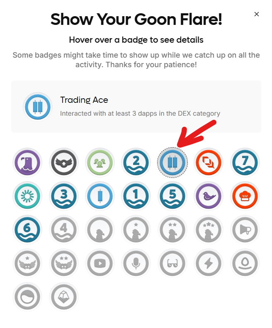Click the grayed-out crystal gem badge
This screenshot has height=328, width=272.
coord(64,296)
